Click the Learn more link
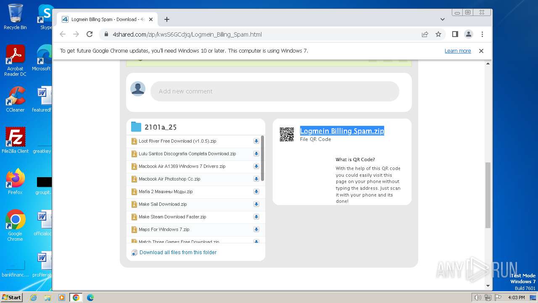The width and height of the screenshot is (538, 303). point(458,51)
